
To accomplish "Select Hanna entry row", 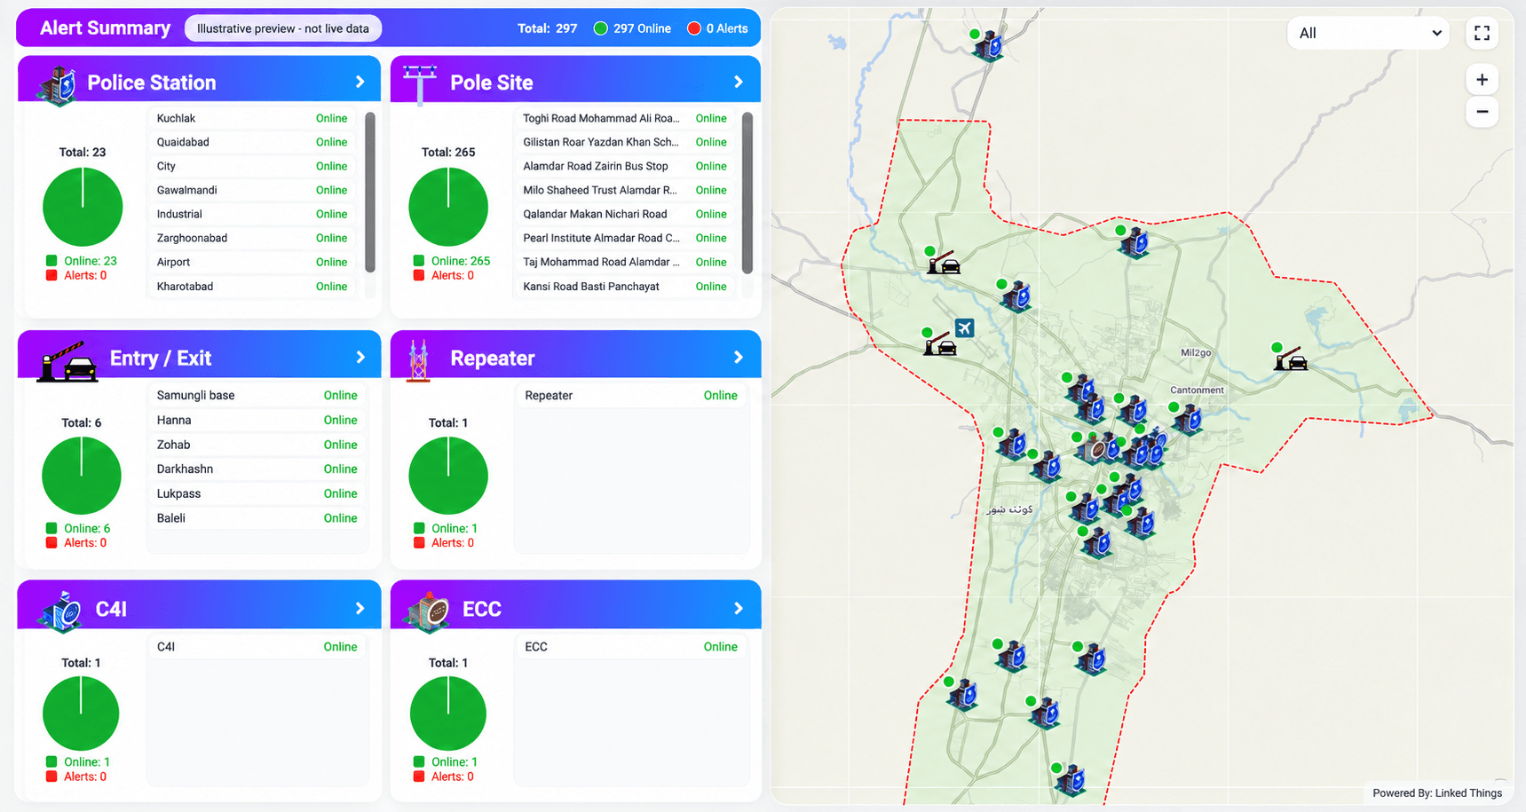I will [257, 420].
